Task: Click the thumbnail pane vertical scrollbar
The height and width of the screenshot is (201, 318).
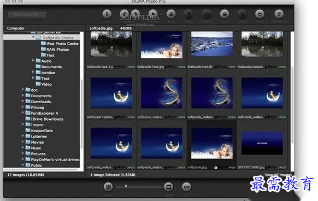Action: 292,104
